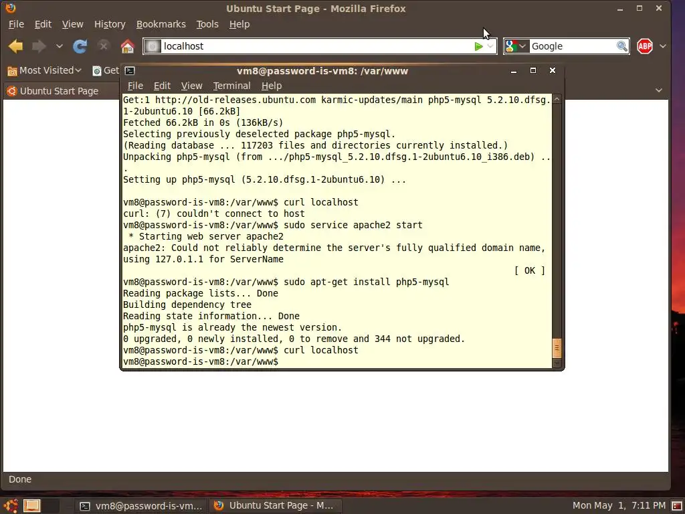Click the search magnifier icon

point(622,46)
